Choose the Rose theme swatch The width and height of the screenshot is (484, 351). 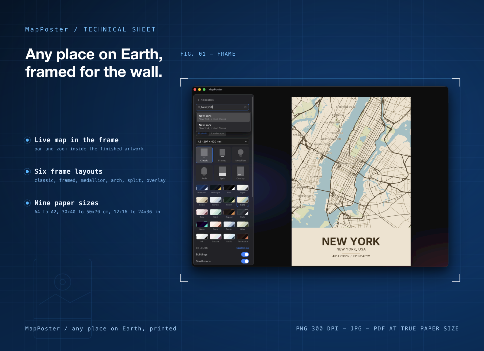[x=202, y=214]
